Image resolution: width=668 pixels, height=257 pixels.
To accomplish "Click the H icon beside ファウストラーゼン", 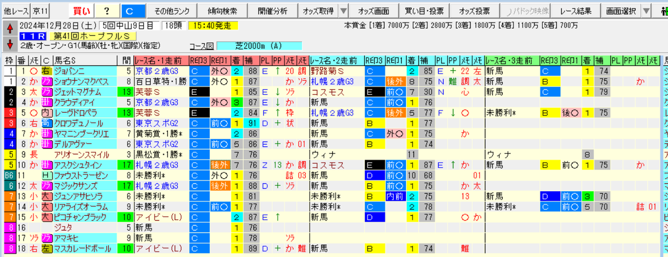I will pyautogui.click(x=46, y=175).
